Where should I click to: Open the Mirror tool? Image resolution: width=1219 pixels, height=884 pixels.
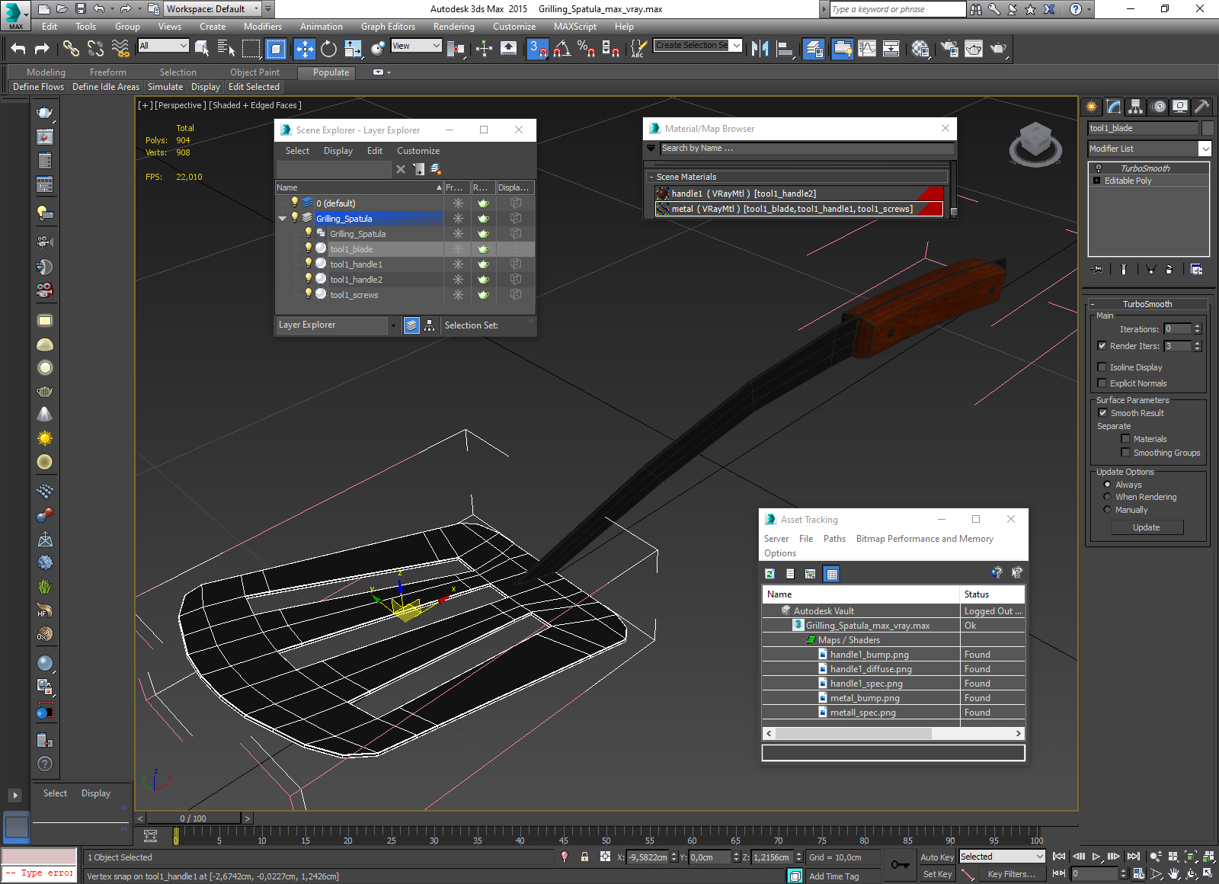[x=760, y=49]
